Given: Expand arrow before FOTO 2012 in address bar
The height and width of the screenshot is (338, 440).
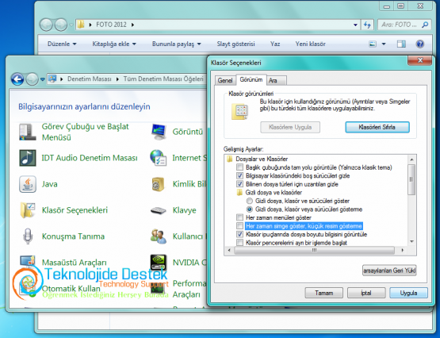Looking at the screenshot, I should pos(90,25).
